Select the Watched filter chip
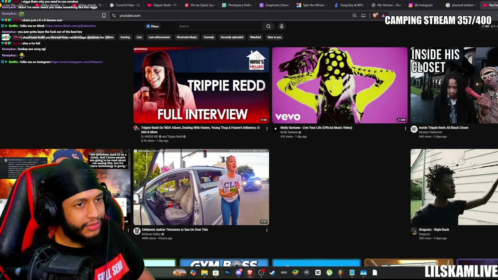Screen dimensions: 498x280 point(255,37)
